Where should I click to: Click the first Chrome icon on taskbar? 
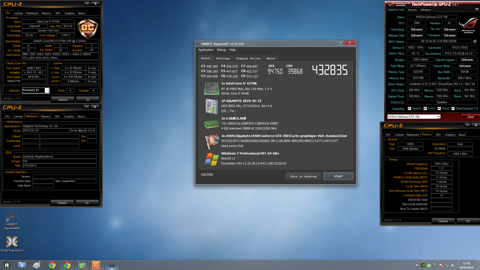point(52,265)
